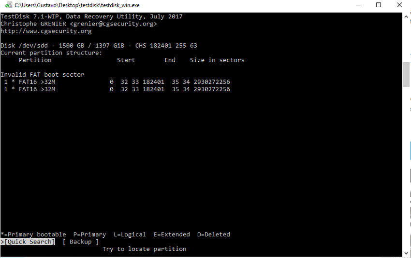Click the TestDisk app icon in title bar
Image resolution: width=411 pixels, height=258 pixels.
pos(9,5)
